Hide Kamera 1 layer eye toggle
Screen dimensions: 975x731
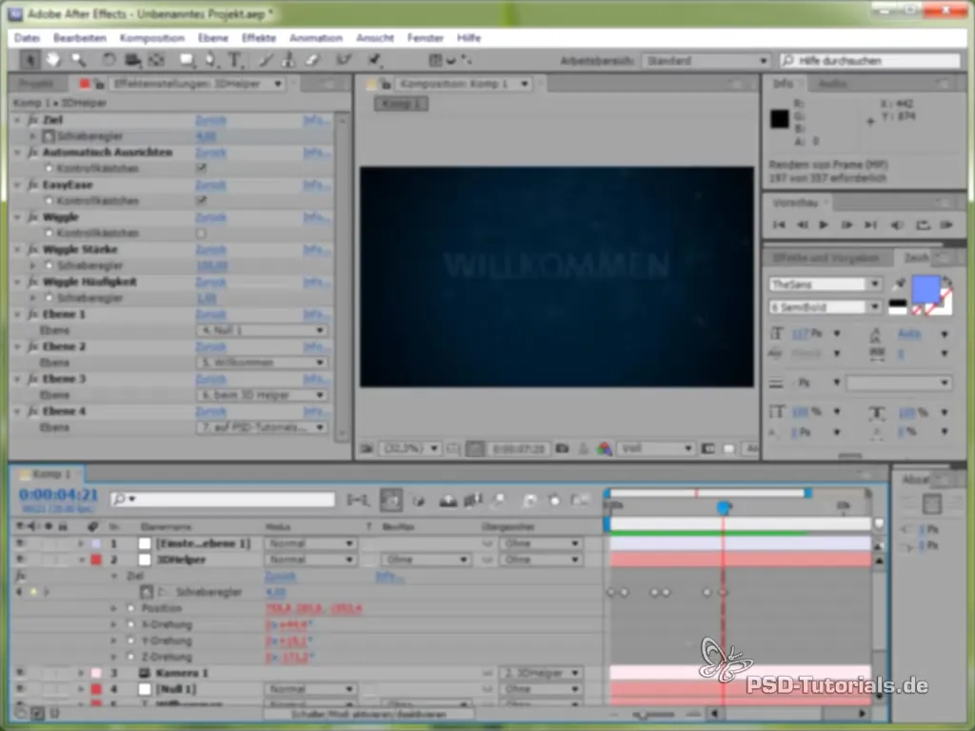pos(21,673)
